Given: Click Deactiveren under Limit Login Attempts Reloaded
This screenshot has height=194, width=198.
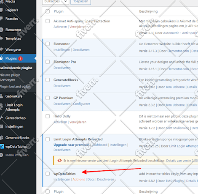Looking at the screenshot, I should pos(62,150).
